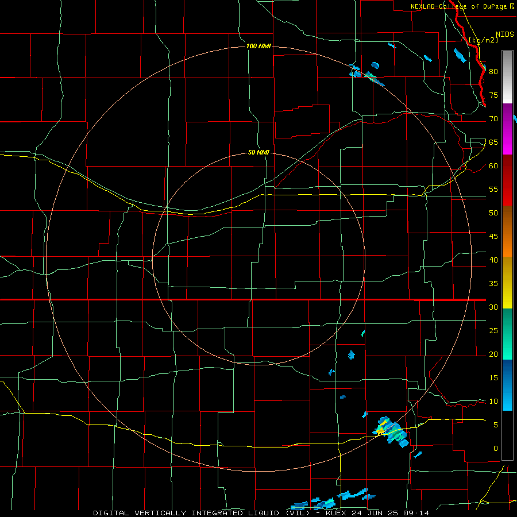Click the yellow-core storm cell on the radar

coord(391,431)
